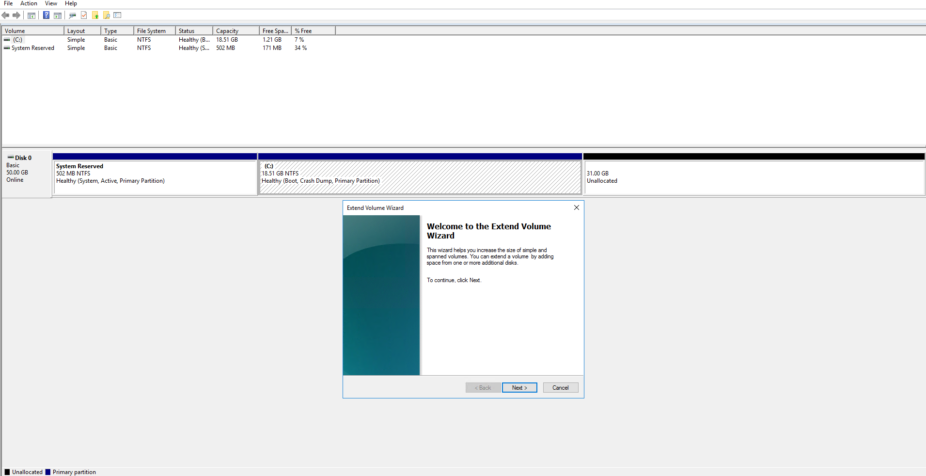Screen dimensions: 926x476
Task: Sort by the Free Space column header
Action: [x=275, y=31]
